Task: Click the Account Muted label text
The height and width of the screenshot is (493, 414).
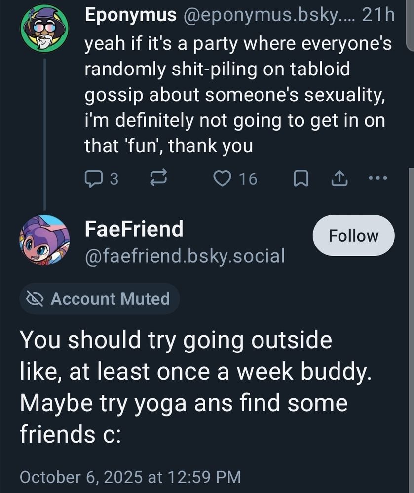Action: [110, 299]
